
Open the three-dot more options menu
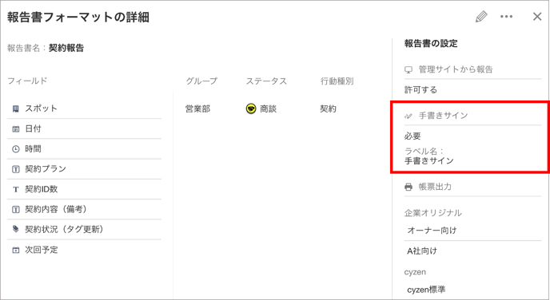point(506,17)
